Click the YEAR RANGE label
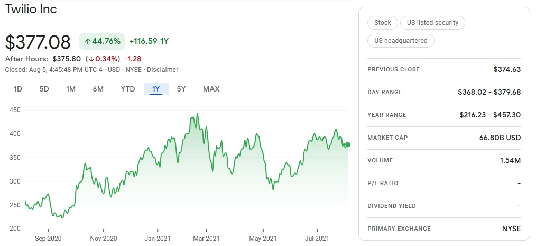536x246 pixels. pos(387,115)
